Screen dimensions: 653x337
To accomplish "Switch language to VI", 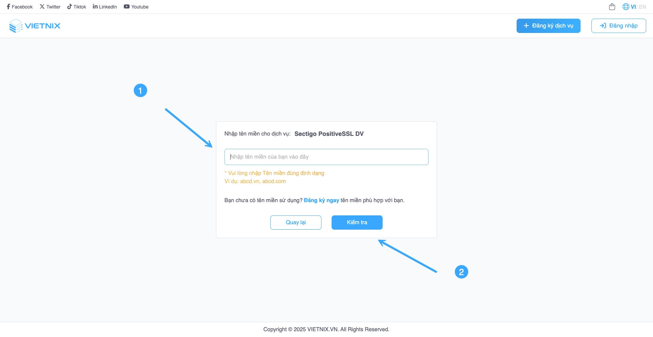I will pyautogui.click(x=633, y=7).
